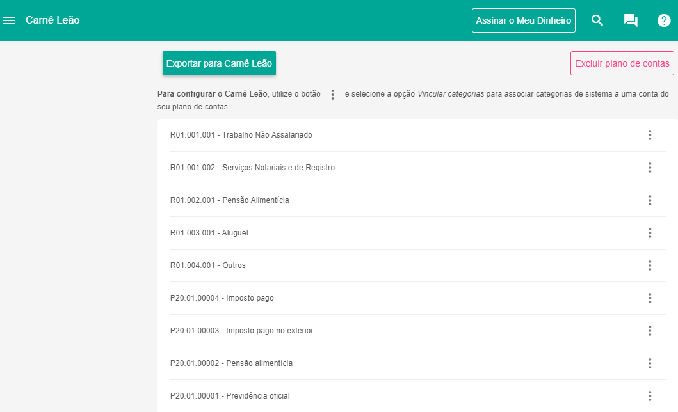Click three-dot menu for Outros
The width and height of the screenshot is (678, 412).
[x=650, y=265]
